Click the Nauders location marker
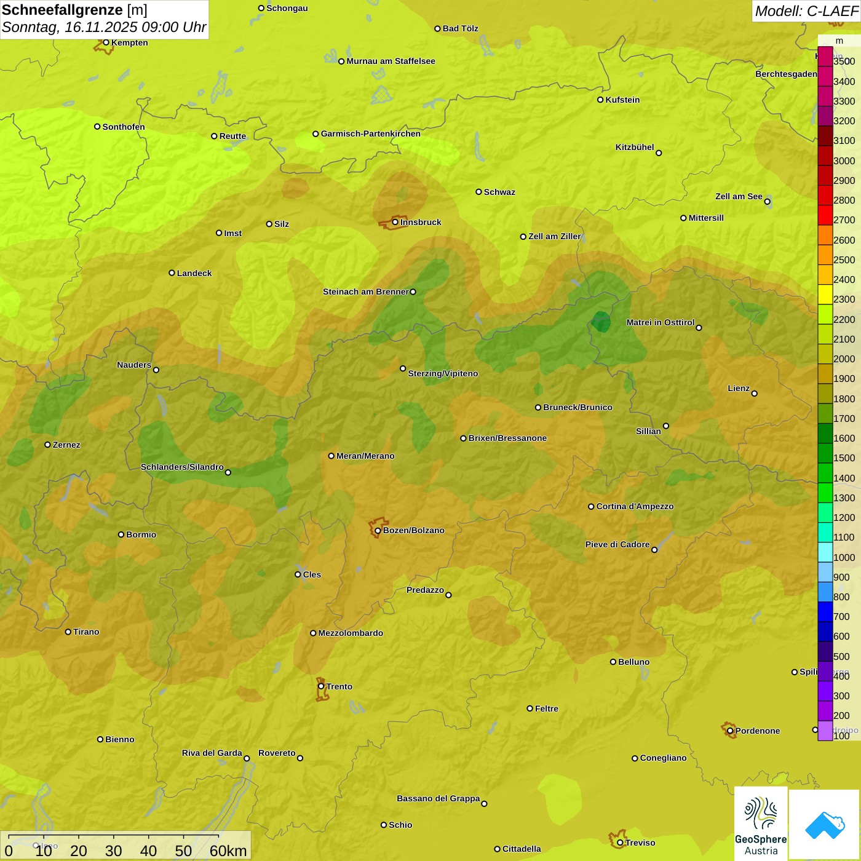This screenshot has width=861, height=861. [x=156, y=370]
